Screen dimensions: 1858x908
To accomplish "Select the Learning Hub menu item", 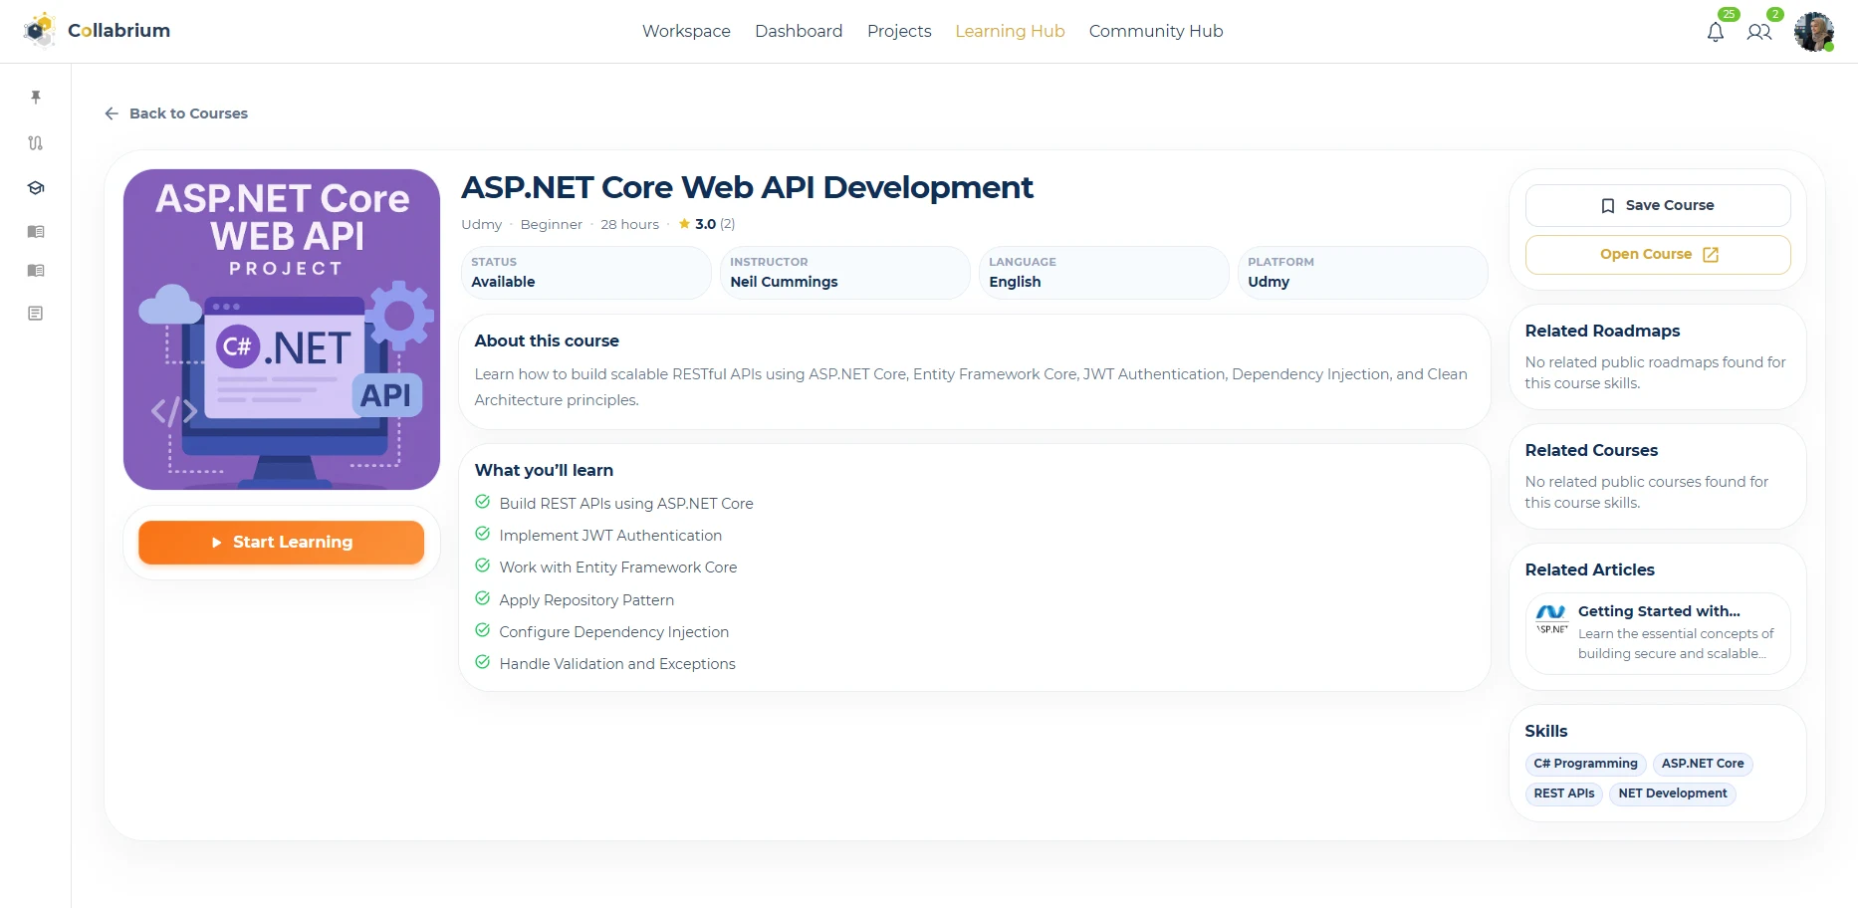I will coord(1010,31).
